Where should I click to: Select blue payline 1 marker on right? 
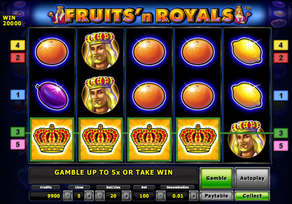(x=281, y=96)
